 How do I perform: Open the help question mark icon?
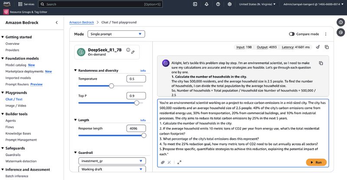pos(218,4)
